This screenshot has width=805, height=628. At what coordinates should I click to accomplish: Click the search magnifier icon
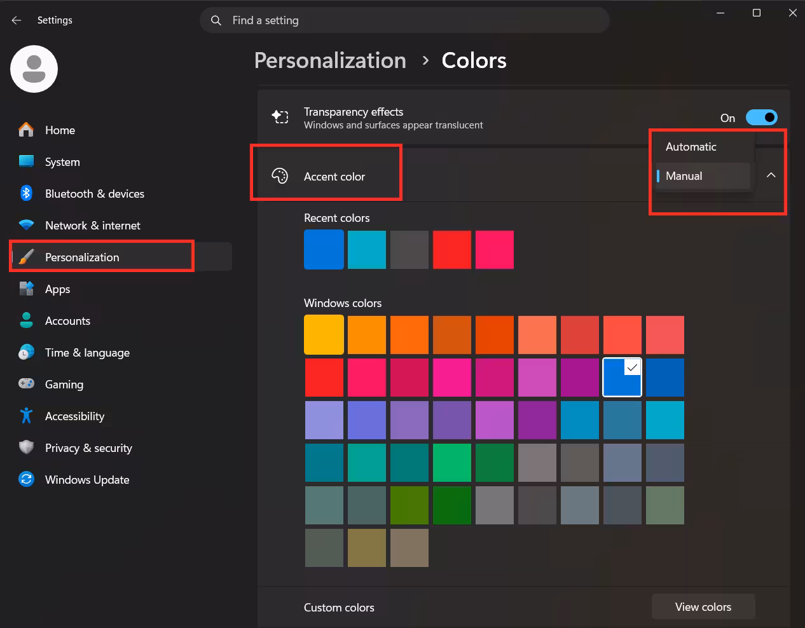[x=216, y=20]
